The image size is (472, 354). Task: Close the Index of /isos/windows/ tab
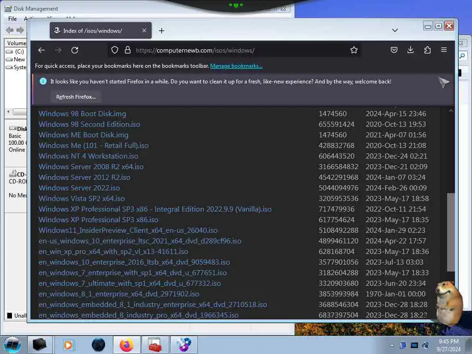coord(144,30)
